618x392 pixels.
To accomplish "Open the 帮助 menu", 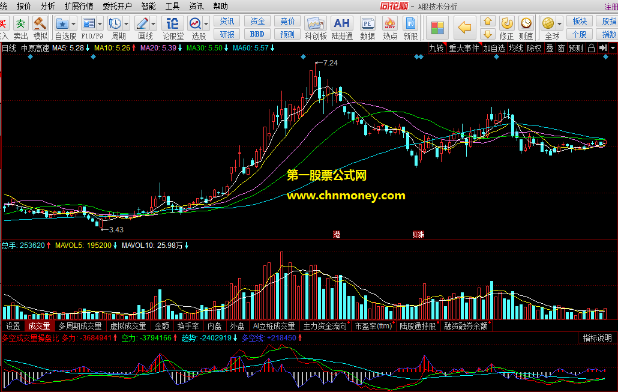I will [220, 6].
